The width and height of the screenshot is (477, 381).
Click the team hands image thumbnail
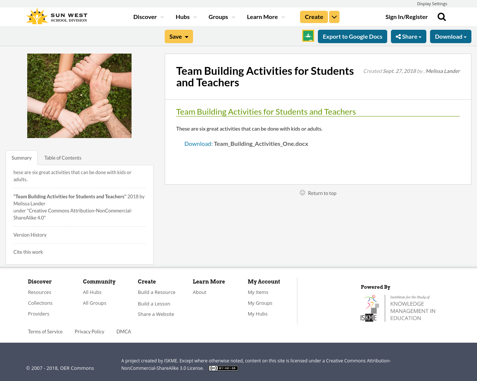[x=79, y=96]
